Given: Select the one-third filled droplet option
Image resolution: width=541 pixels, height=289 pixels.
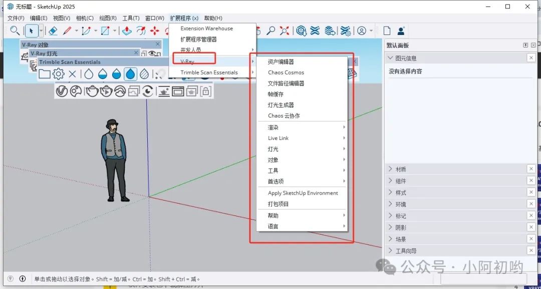Looking at the screenshot, I should [103, 73].
